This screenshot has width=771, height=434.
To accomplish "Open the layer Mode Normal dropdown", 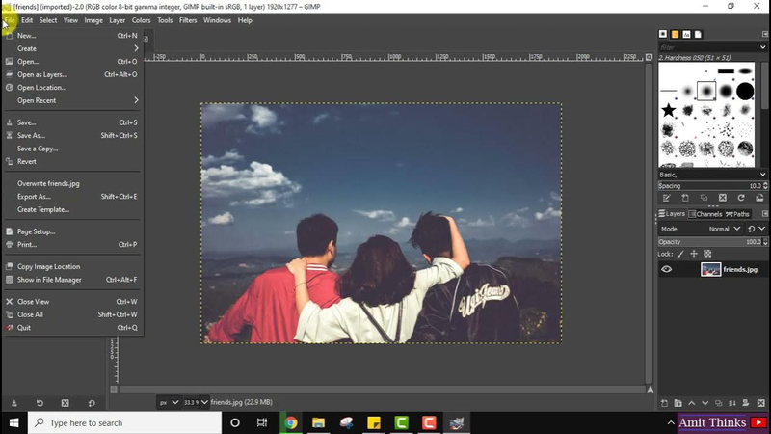I will coord(725,229).
